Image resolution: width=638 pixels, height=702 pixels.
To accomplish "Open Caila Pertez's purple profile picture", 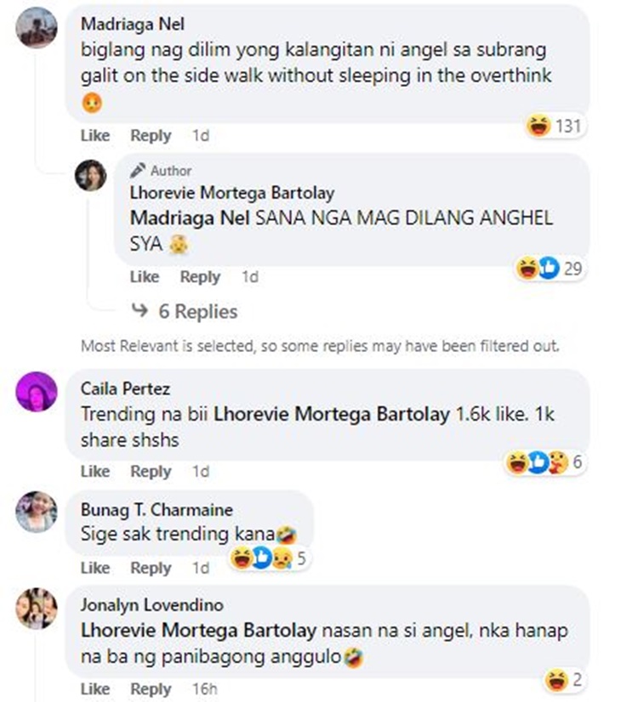I will 37,392.
